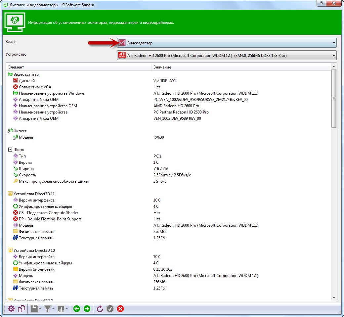344x317 pixels.
Task: Select the Совместим с VGA row
Action: (35, 87)
